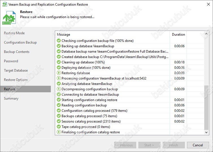213x152 pixels.
Task: Click the Previous button
Action: click(125, 145)
